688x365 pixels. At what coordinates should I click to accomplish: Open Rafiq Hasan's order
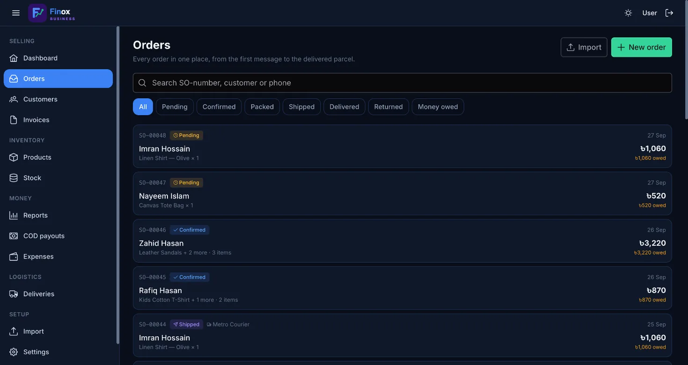pos(403,288)
